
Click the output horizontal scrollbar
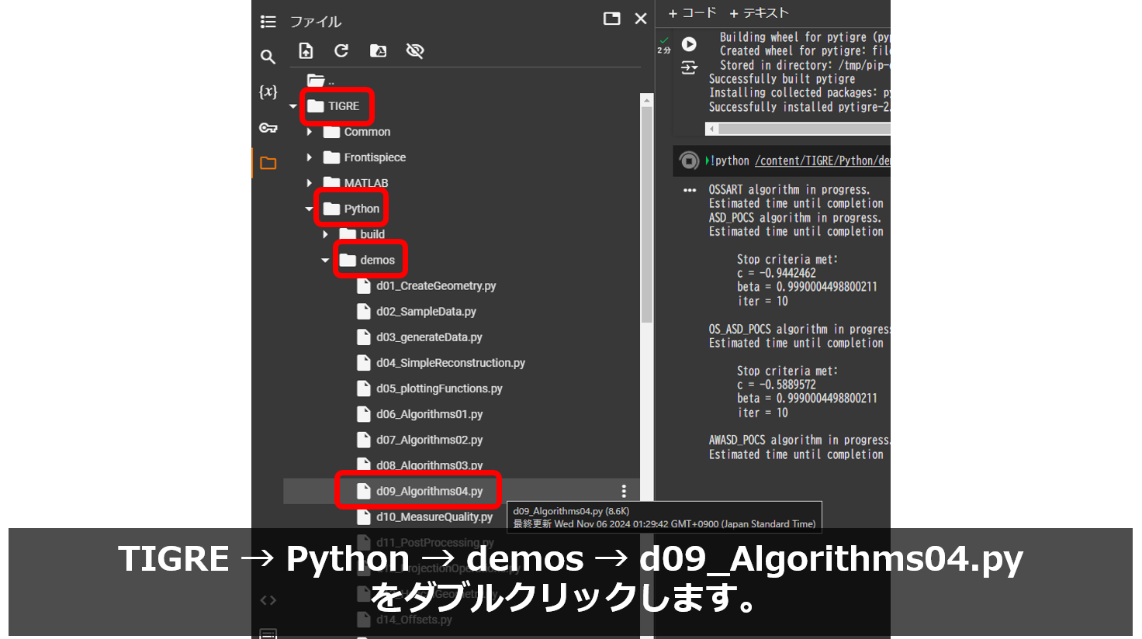pos(799,127)
